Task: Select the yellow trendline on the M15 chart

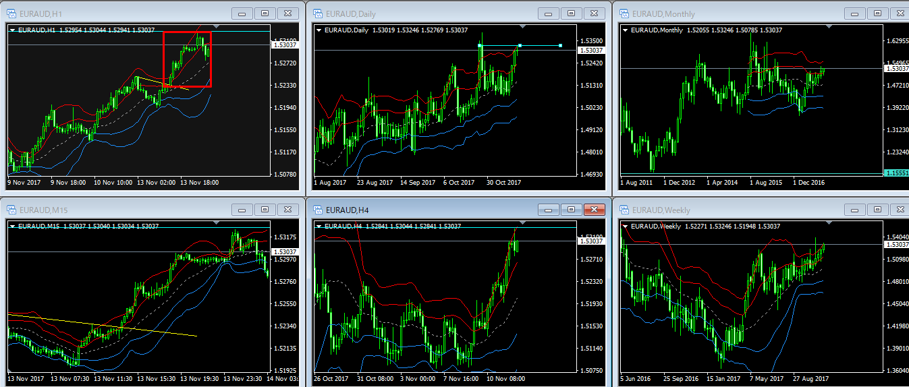Action: (101, 324)
